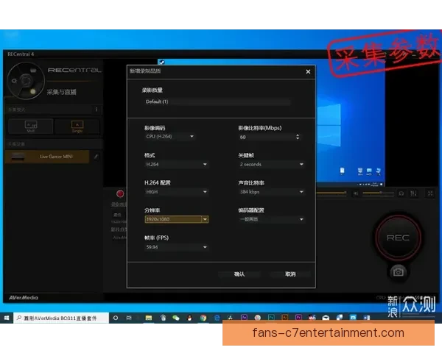Click the taskbar search box

(61, 318)
